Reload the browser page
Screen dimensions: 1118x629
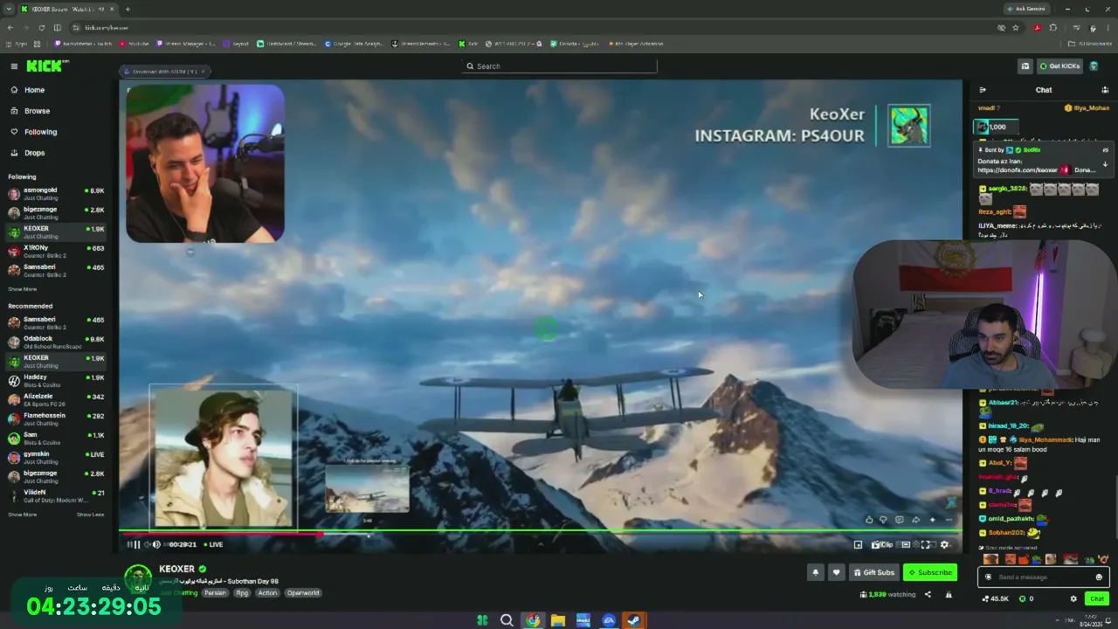pos(41,27)
